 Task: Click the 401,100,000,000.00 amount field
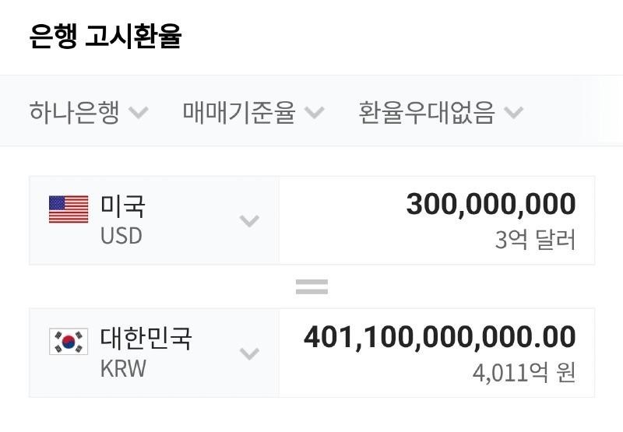(x=440, y=337)
